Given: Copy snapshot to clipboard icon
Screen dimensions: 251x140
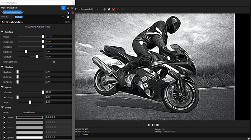Looking at the screenshot, I should (105, 9).
